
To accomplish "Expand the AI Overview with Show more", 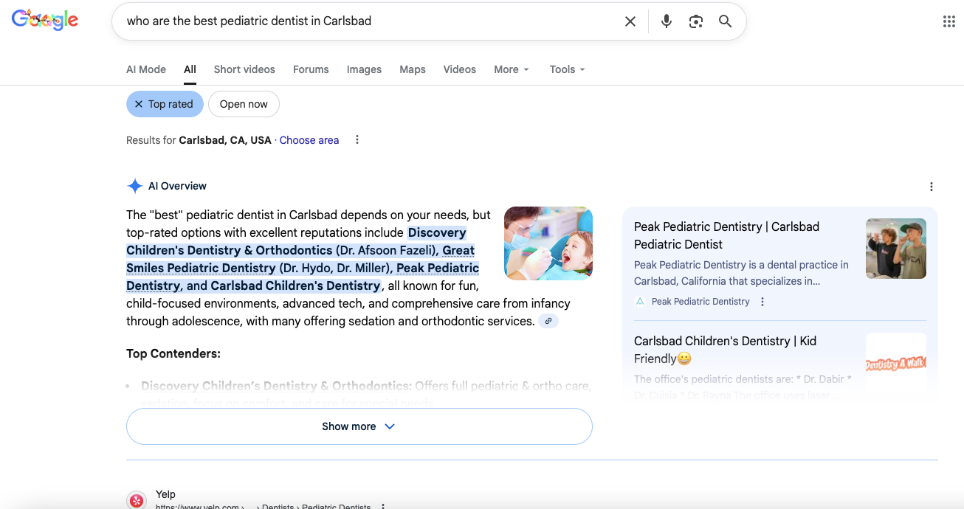I will point(359,426).
